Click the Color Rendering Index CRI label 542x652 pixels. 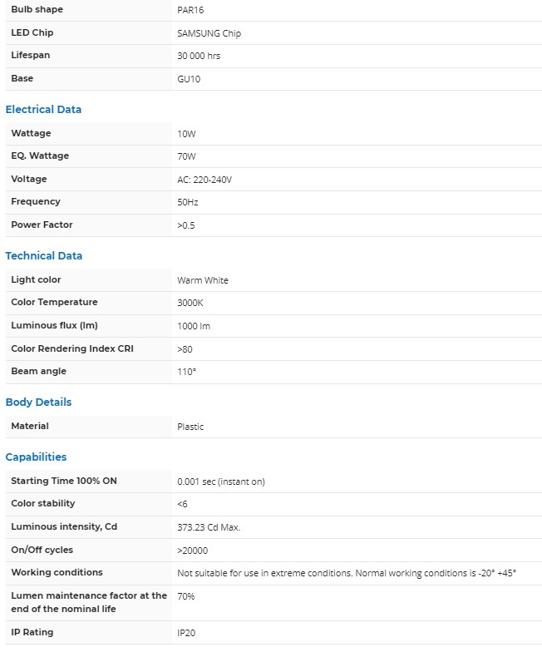(72, 348)
